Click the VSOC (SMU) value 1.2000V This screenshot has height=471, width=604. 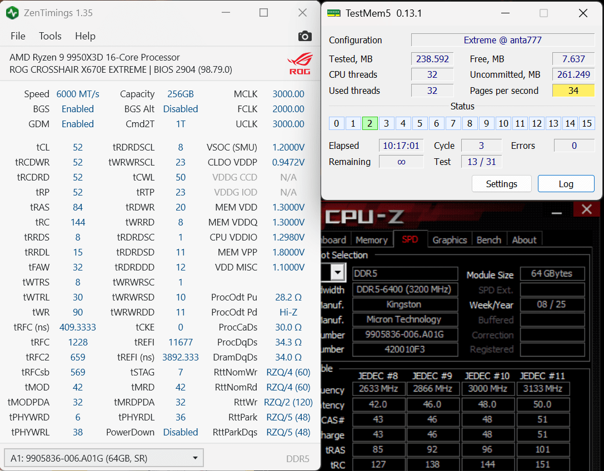tap(288, 147)
